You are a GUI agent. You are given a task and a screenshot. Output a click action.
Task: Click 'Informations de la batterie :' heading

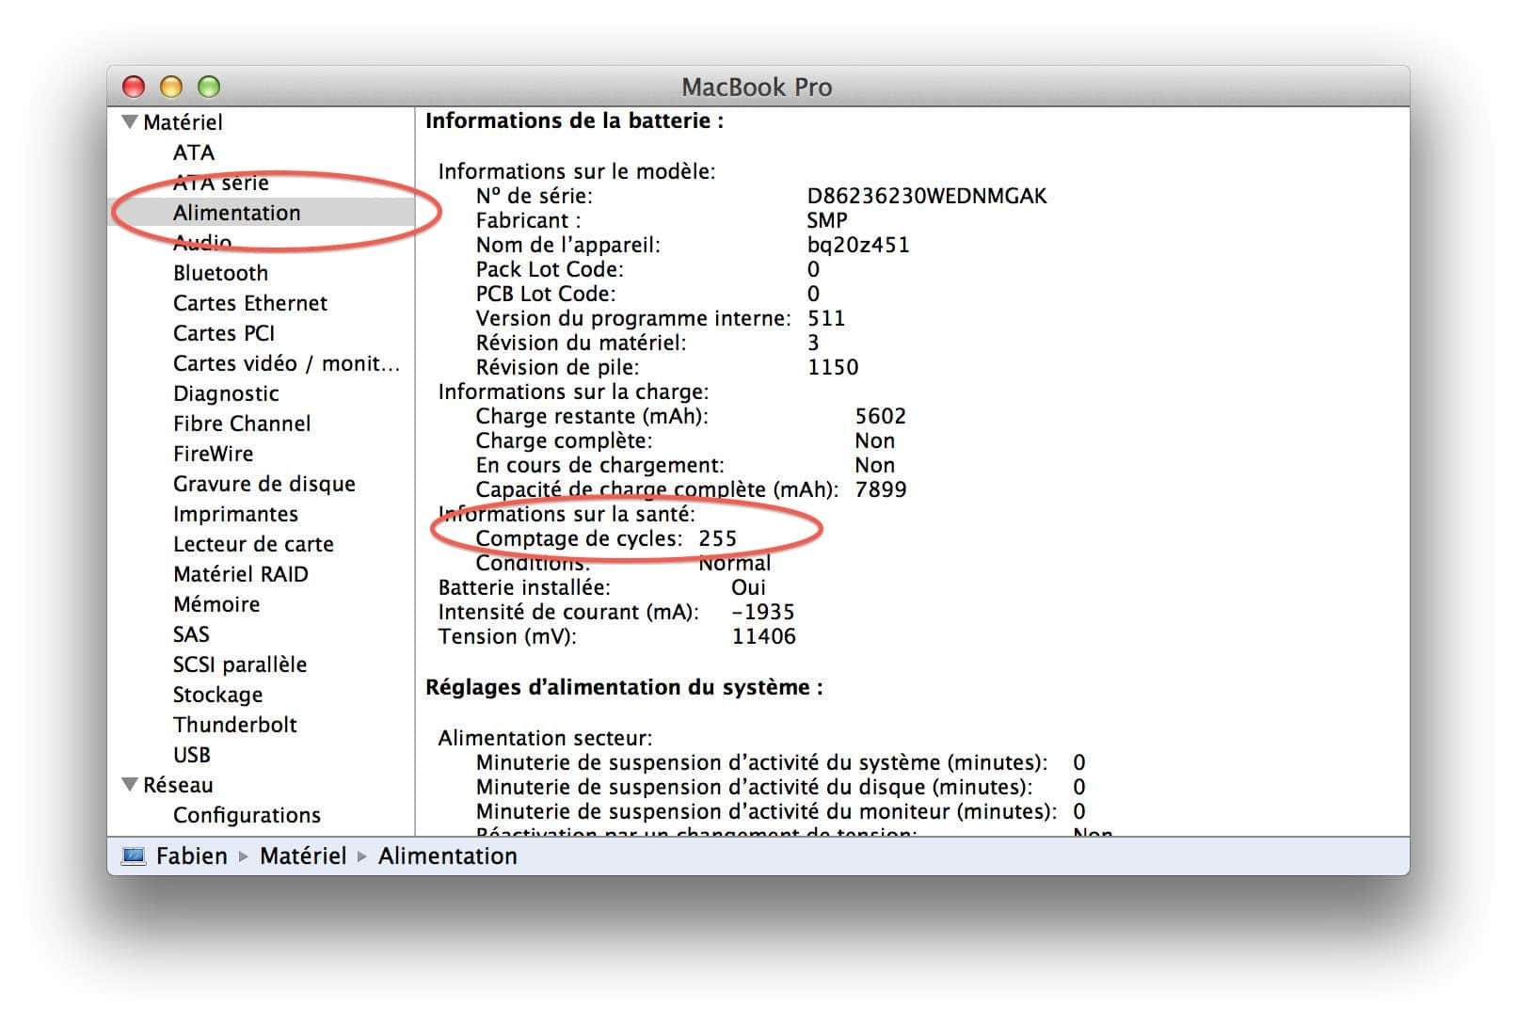click(x=575, y=120)
